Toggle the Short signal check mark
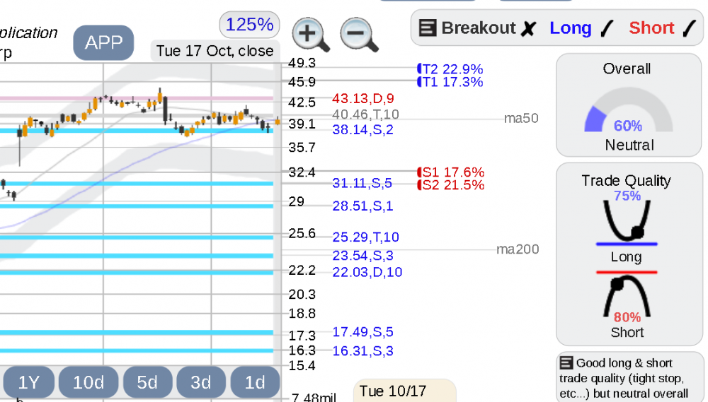The image size is (708, 402). (689, 28)
